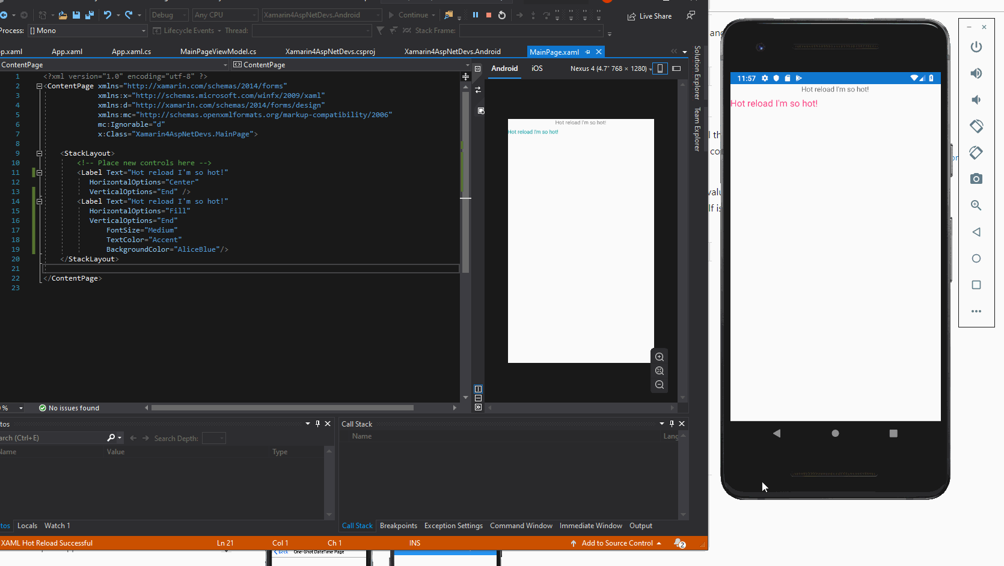Image resolution: width=1004 pixels, height=566 pixels.
Task: Open the Debug configuration dropdown
Action: coord(168,15)
